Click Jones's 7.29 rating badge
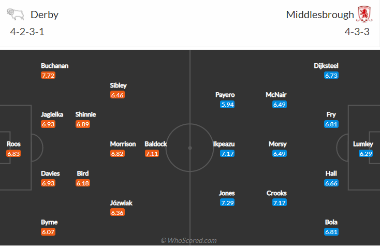380x246 pixels. coord(227,203)
